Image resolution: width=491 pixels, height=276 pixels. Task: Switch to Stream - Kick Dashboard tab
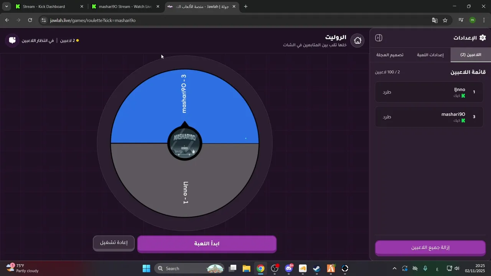coord(49,7)
